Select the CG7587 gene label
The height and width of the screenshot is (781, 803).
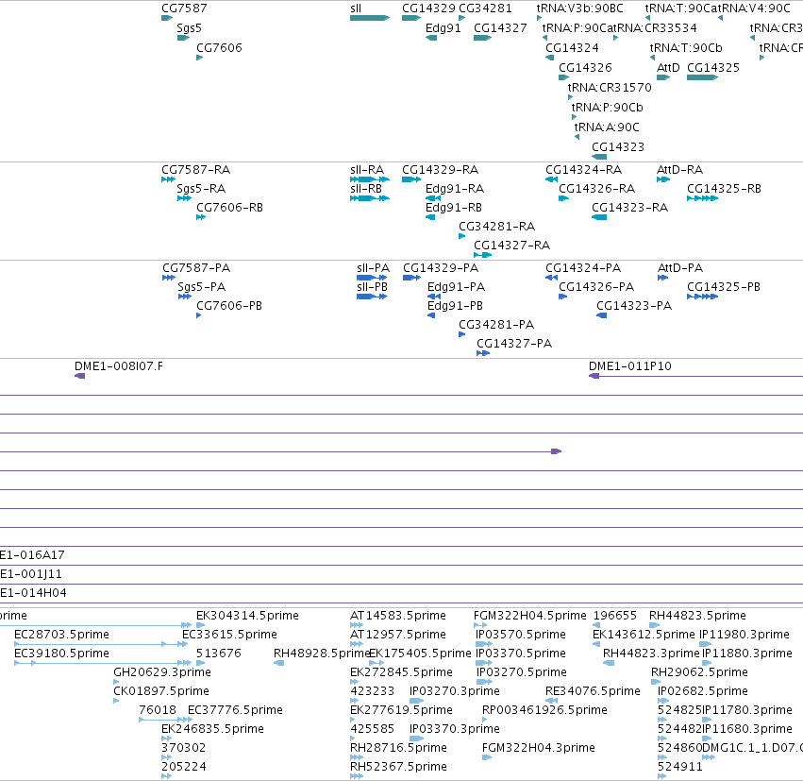(x=184, y=8)
